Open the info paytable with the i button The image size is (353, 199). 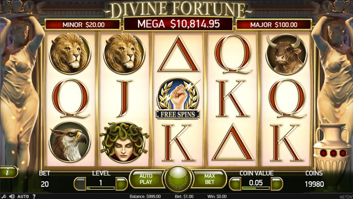pyautogui.click(x=8, y=172)
